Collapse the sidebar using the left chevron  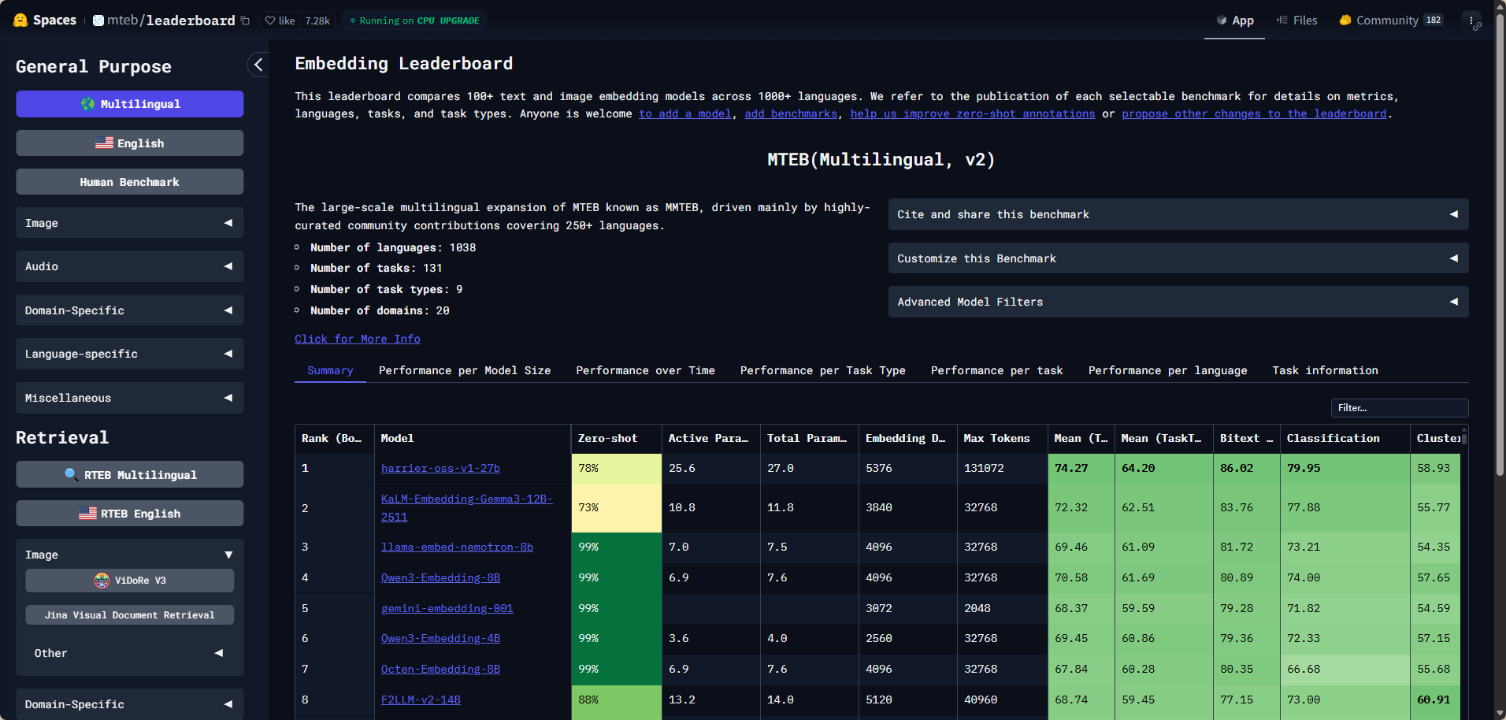click(258, 65)
